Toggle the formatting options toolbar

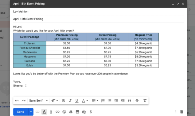[44, 112]
